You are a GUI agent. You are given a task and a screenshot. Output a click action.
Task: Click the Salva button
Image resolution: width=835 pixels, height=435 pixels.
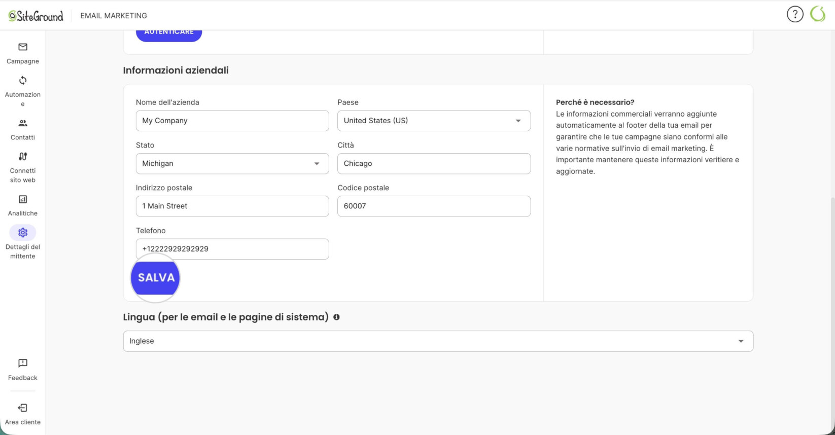coord(156,278)
